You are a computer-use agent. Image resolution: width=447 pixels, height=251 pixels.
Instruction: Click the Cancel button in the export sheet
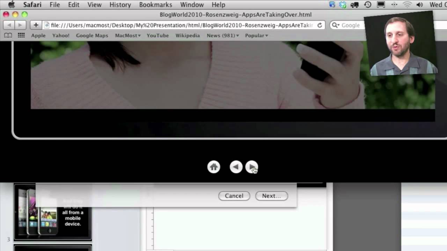coord(234,196)
